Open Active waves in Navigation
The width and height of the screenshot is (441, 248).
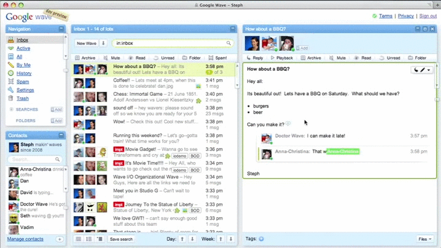[23, 48]
